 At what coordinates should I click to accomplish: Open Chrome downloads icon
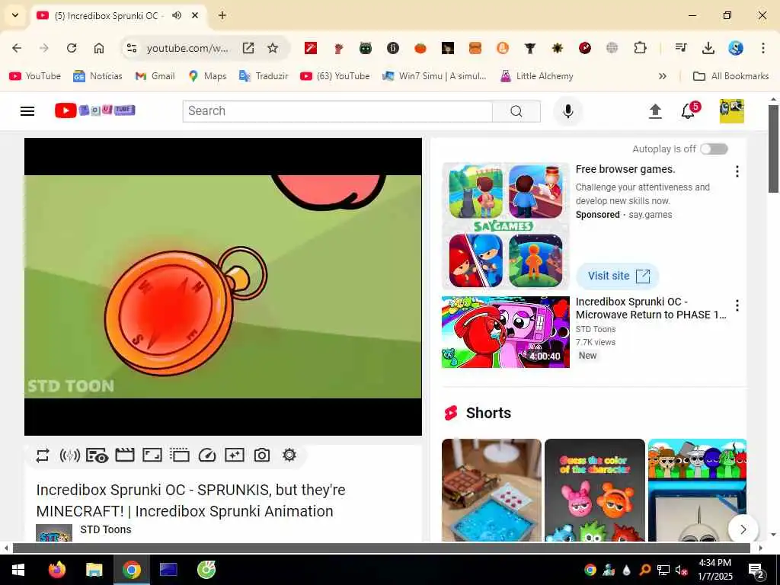pos(708,48)
